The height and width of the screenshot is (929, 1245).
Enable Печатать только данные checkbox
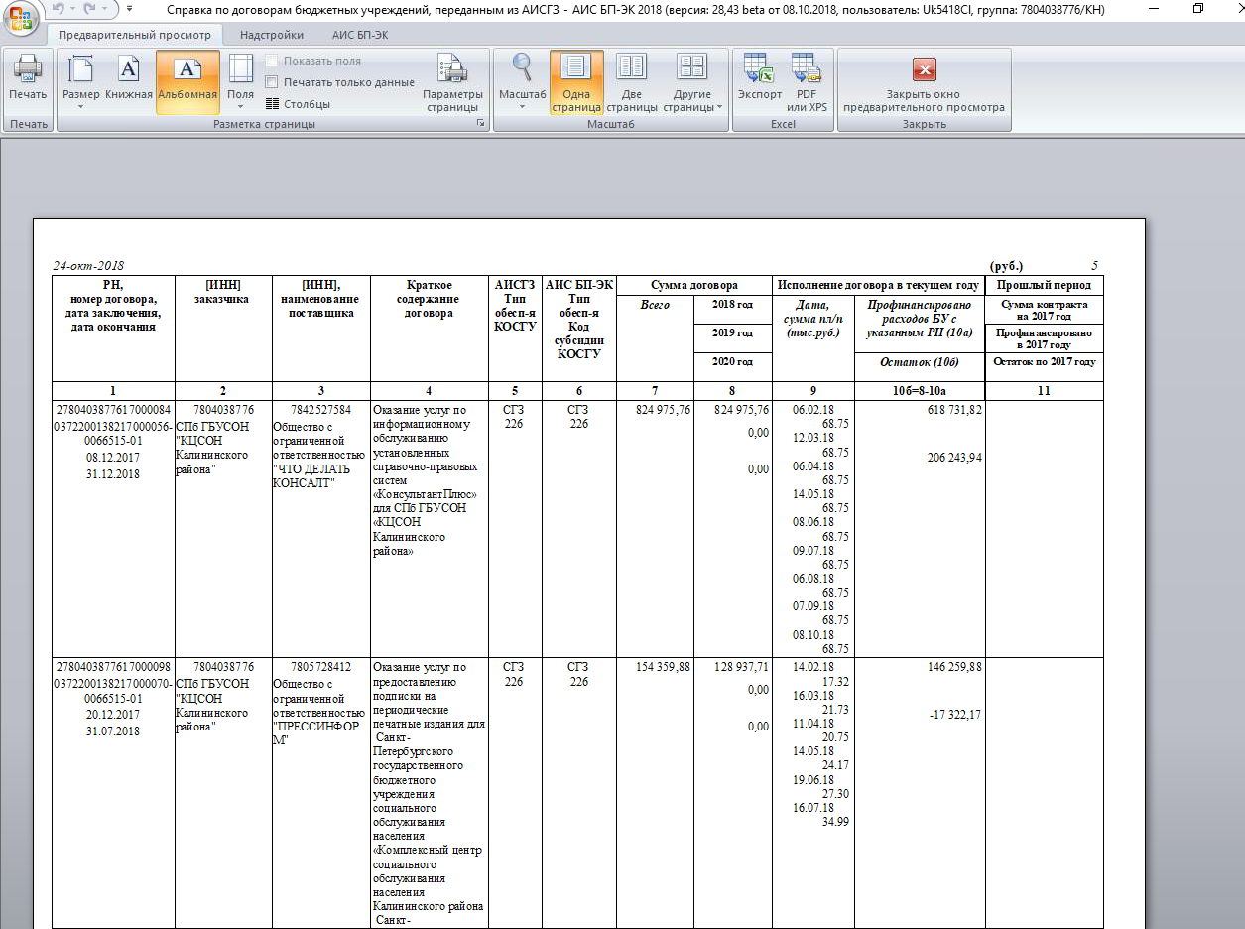[x=272, y=82]
